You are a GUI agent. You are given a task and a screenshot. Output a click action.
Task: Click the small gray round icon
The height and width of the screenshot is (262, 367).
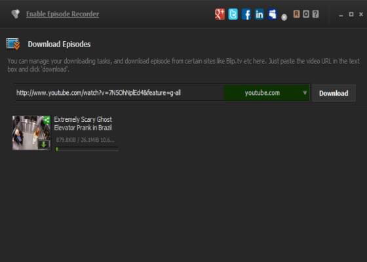coord(284,17)
